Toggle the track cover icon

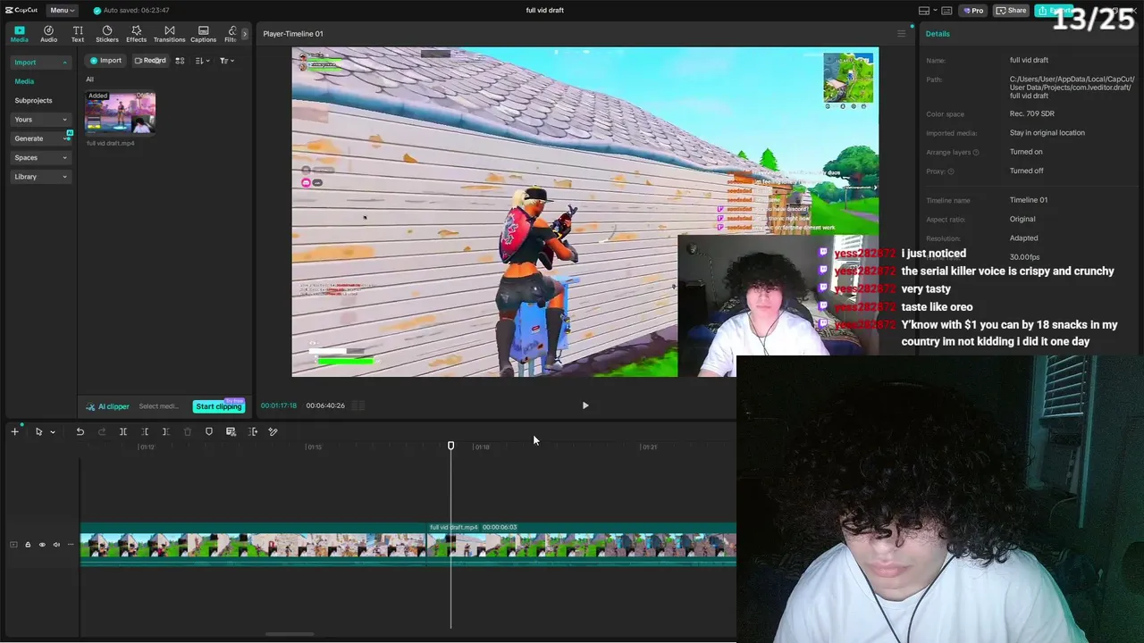13,545
